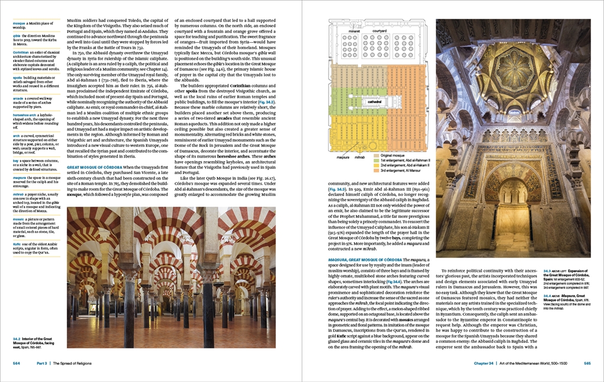Open the maqsura dome photograph
Viewport: 604px width, 382px height.
[x=513, y=138]
